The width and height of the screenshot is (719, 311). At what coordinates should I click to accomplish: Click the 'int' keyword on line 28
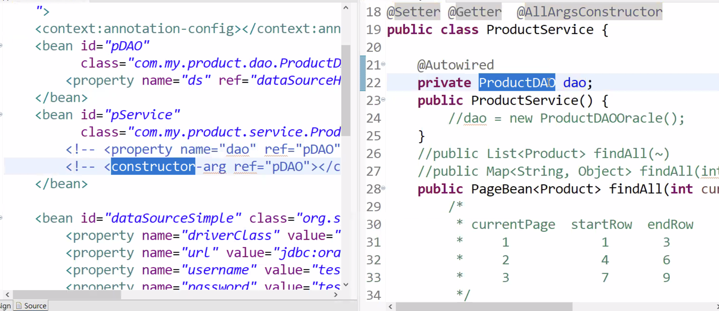[x=682, y=189]
